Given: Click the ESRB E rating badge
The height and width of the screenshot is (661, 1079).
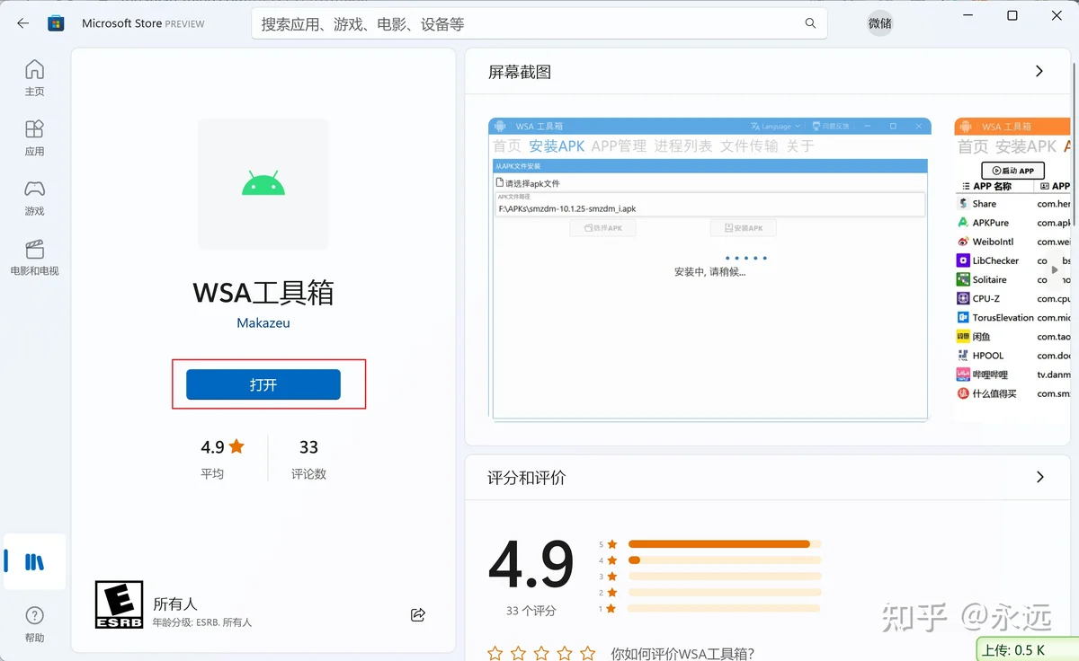Looking at the screenshot, I should (119, 604).
